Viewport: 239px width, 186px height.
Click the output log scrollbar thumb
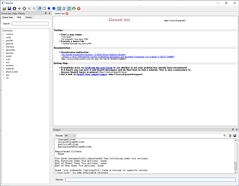click(235, 166)
